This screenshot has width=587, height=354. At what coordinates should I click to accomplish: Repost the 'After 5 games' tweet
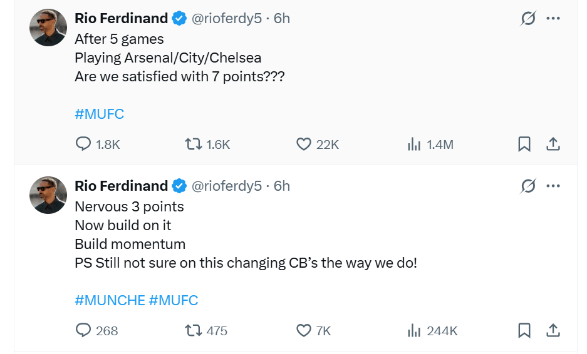[194, 144]
